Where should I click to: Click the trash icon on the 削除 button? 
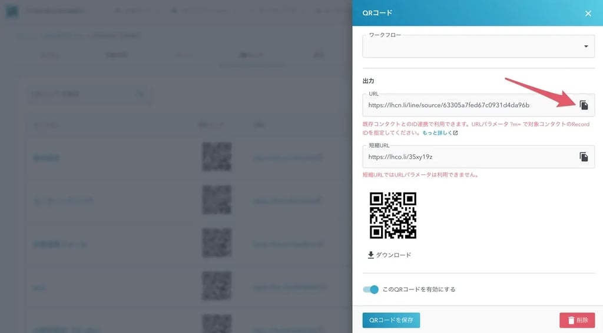571,320
